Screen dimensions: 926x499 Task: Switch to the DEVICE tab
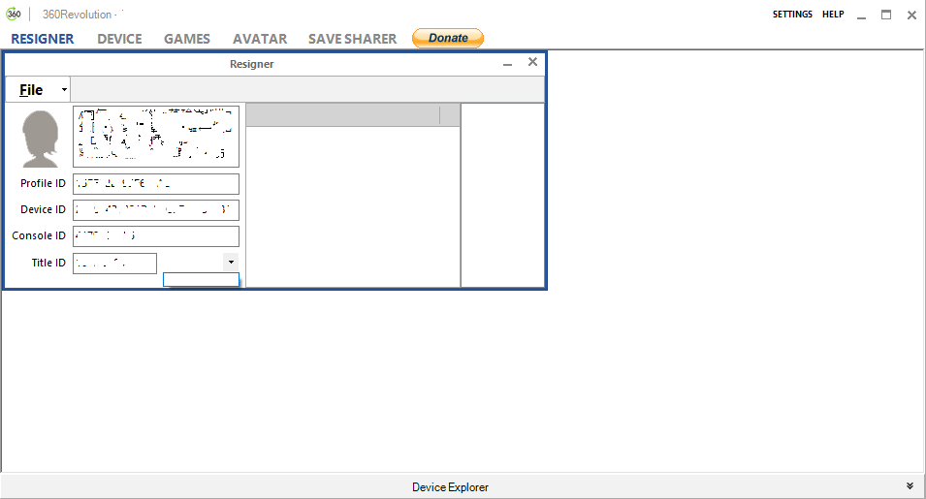click(x=119, y=39)
